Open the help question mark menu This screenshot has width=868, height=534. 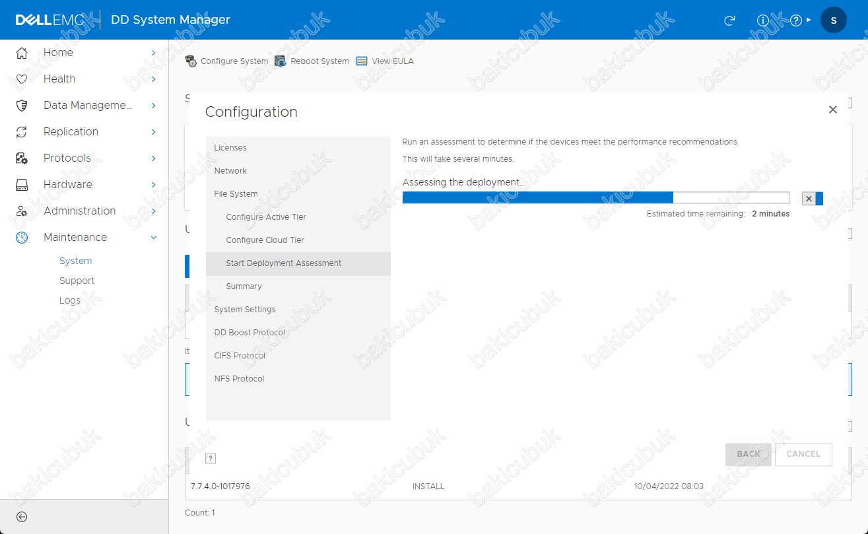(x=797, y=20)
